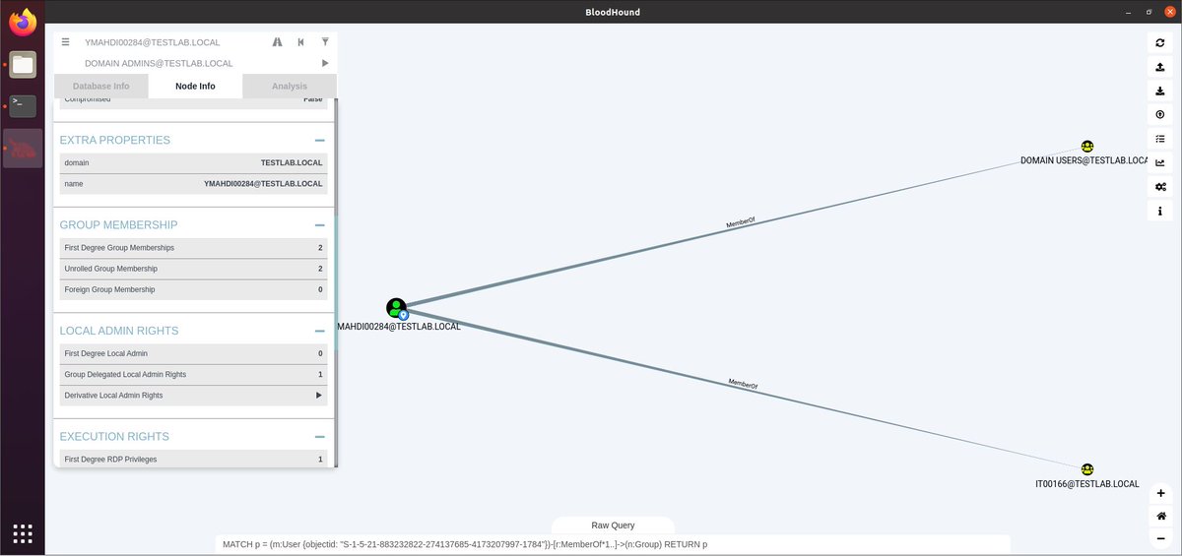Switch to Analysis tab

click(x=290, y=87)
